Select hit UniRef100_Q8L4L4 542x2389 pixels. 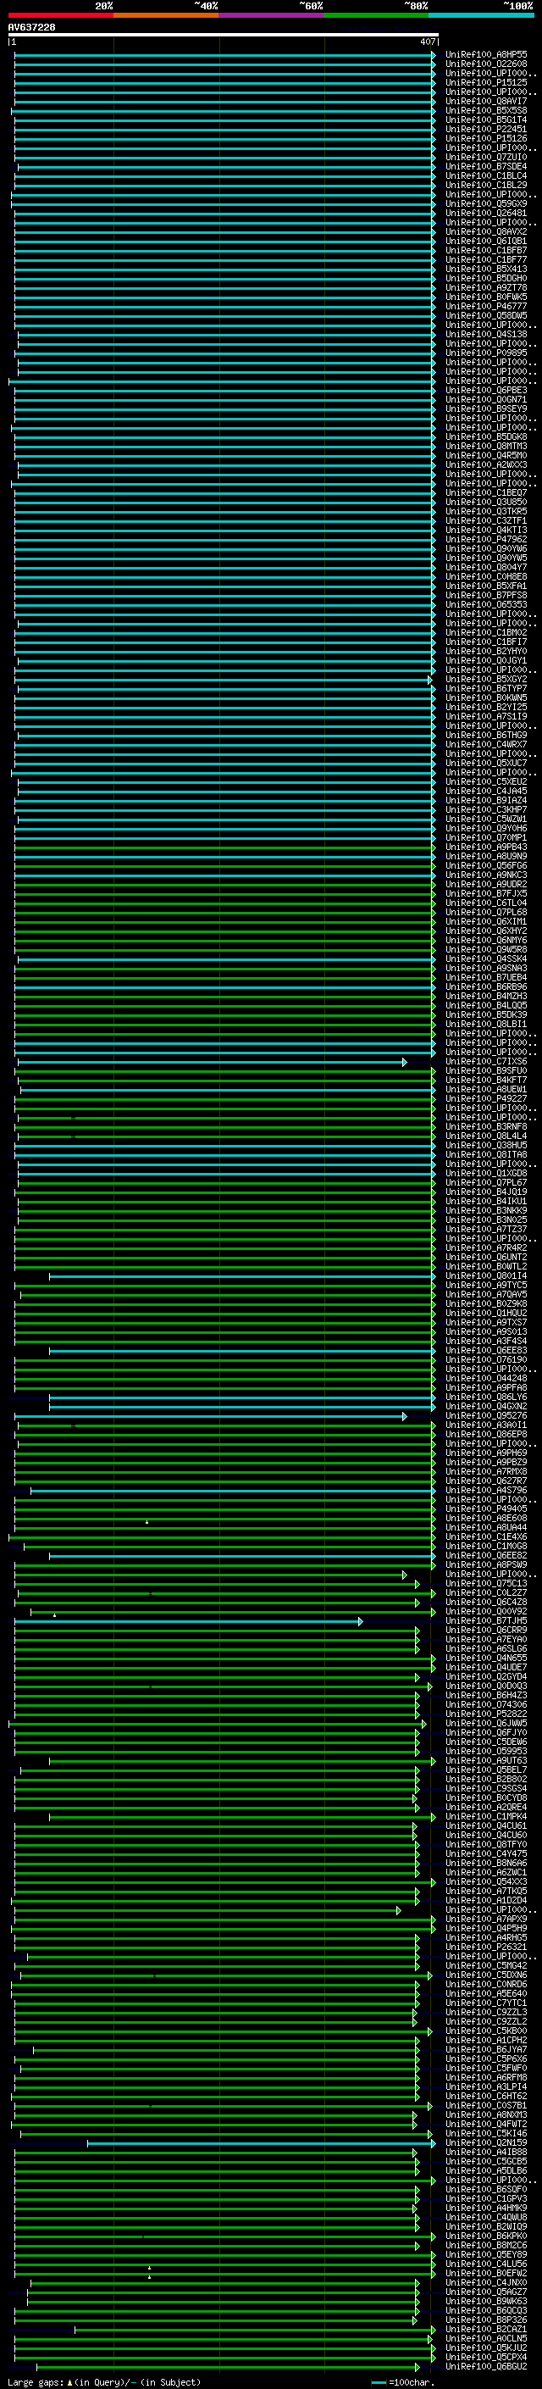pyautogui.click(x=486, y=1136)
